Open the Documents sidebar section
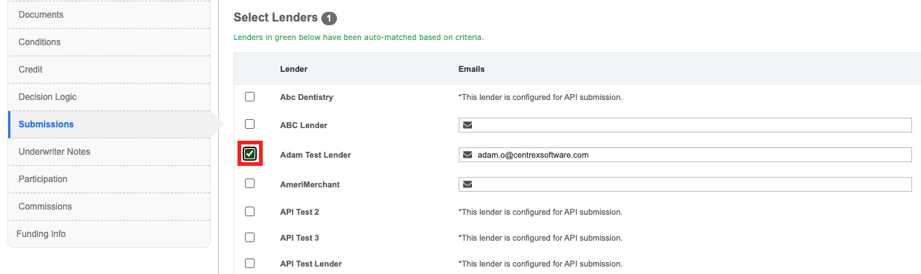921x274 pixels. (x=109, y=15)
